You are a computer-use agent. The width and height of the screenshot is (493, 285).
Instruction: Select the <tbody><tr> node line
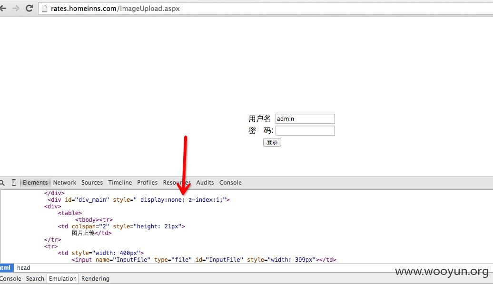tap(94, 220)
